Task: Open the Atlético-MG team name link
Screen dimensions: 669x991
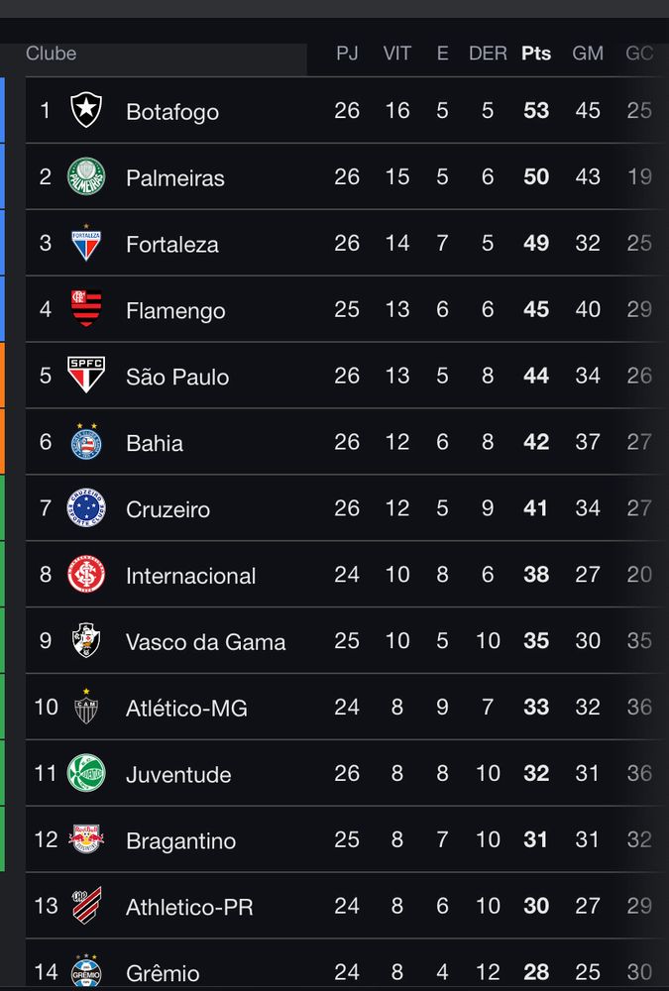Action: [186, 708]
